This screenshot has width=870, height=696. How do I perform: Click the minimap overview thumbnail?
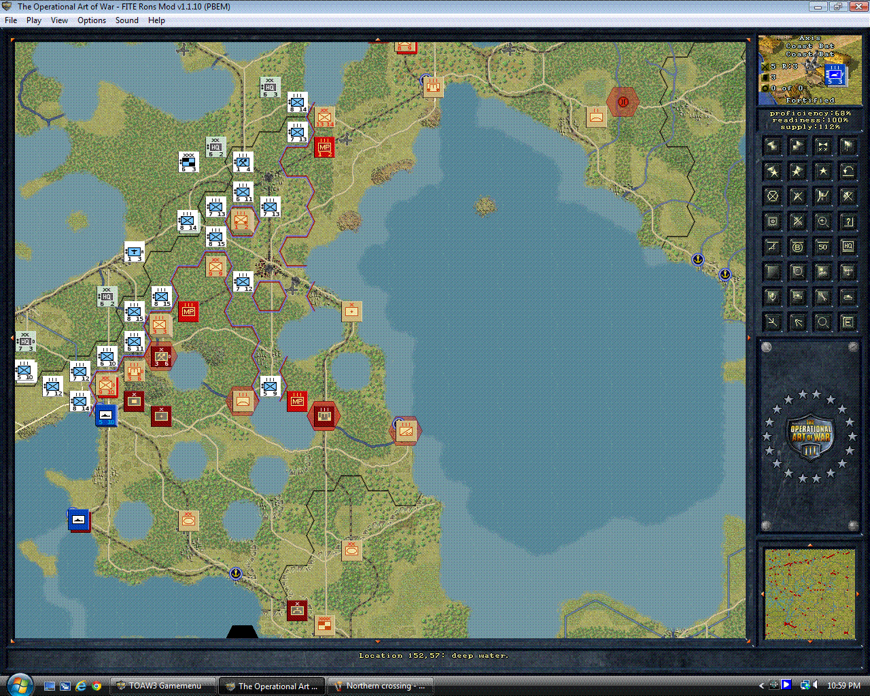[810, 594]
